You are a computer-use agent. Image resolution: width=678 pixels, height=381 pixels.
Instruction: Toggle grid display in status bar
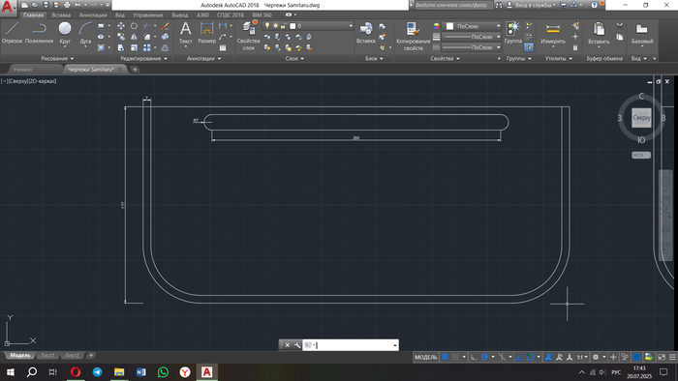point(445,357)
